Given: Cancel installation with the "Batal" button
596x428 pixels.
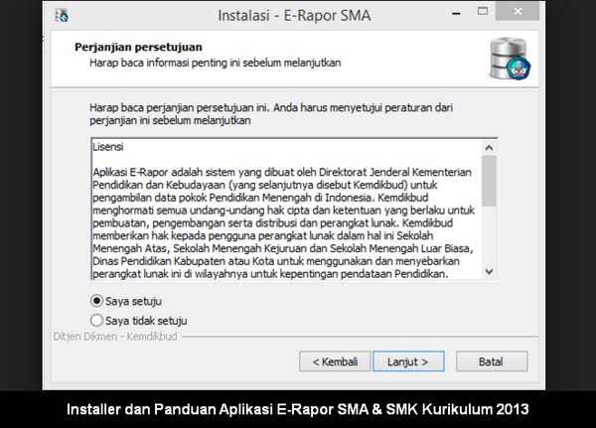Looking at the screenshot, I should click(492, 361).
